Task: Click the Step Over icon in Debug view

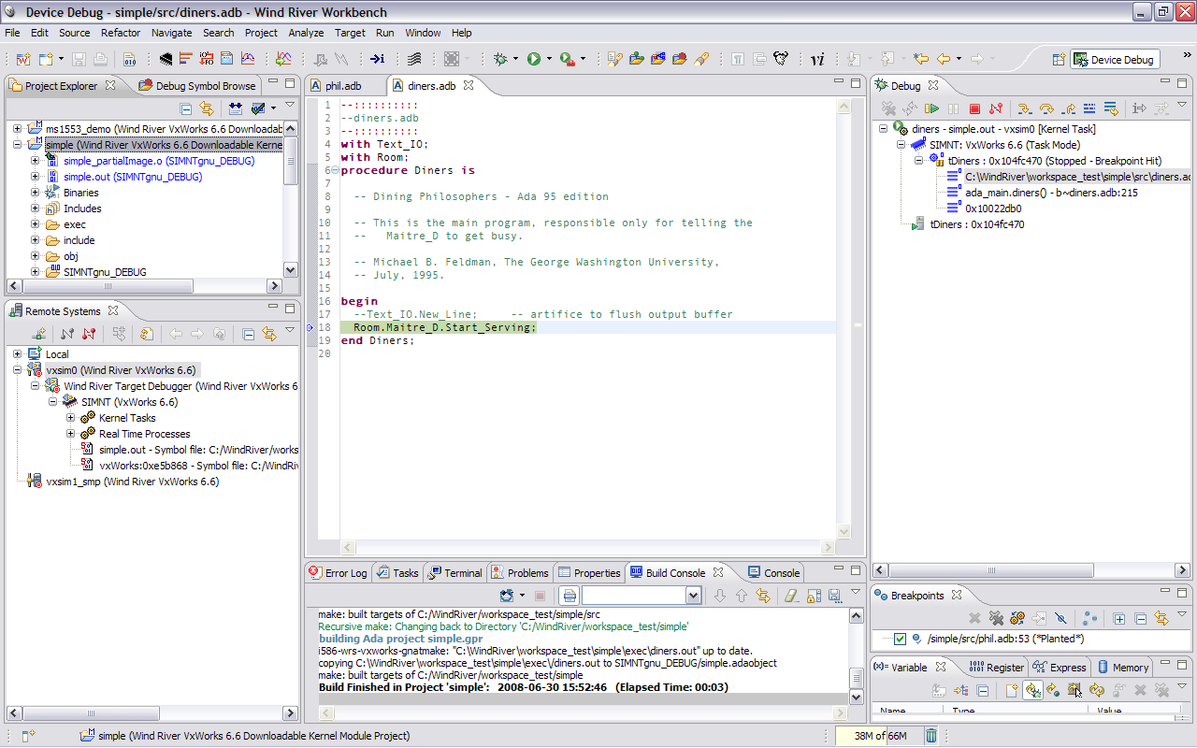Action: 1046,108
